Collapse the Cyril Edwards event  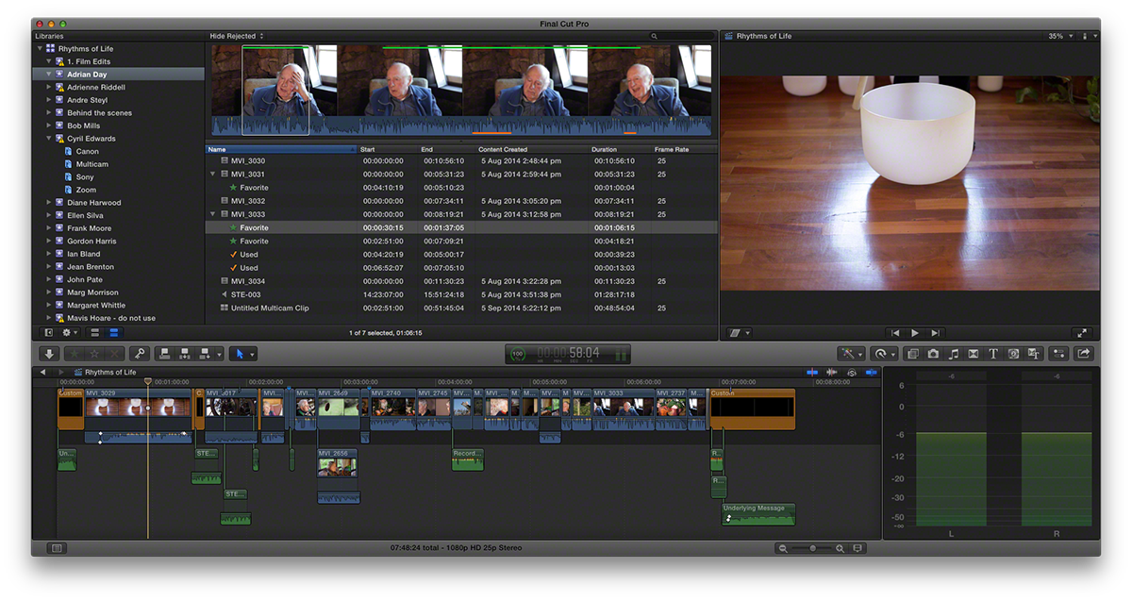point(49,139)
